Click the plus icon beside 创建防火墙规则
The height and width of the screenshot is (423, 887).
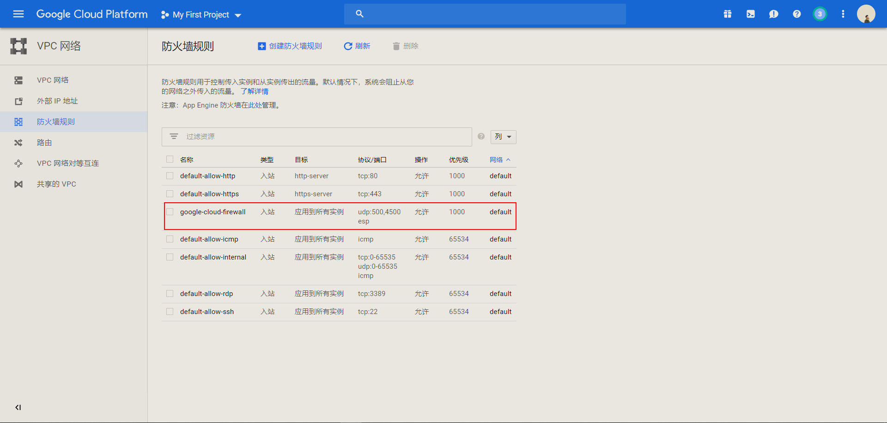261,46
